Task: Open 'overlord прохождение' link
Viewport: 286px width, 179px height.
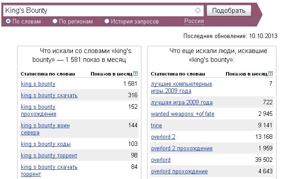Action: [179, 171]
